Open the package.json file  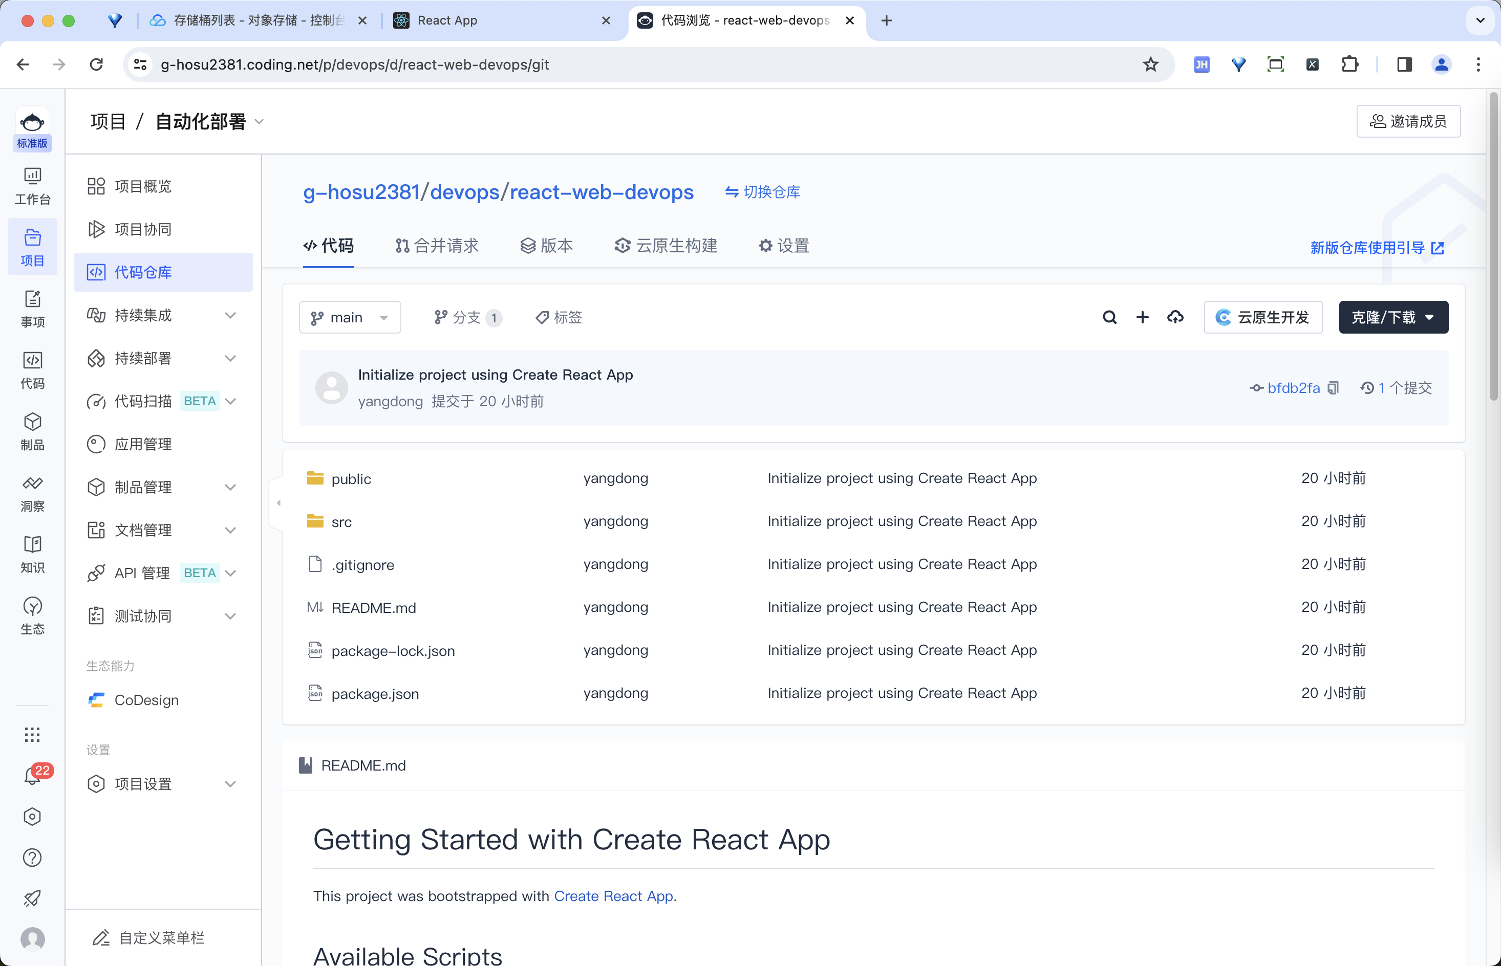[375, 694]
